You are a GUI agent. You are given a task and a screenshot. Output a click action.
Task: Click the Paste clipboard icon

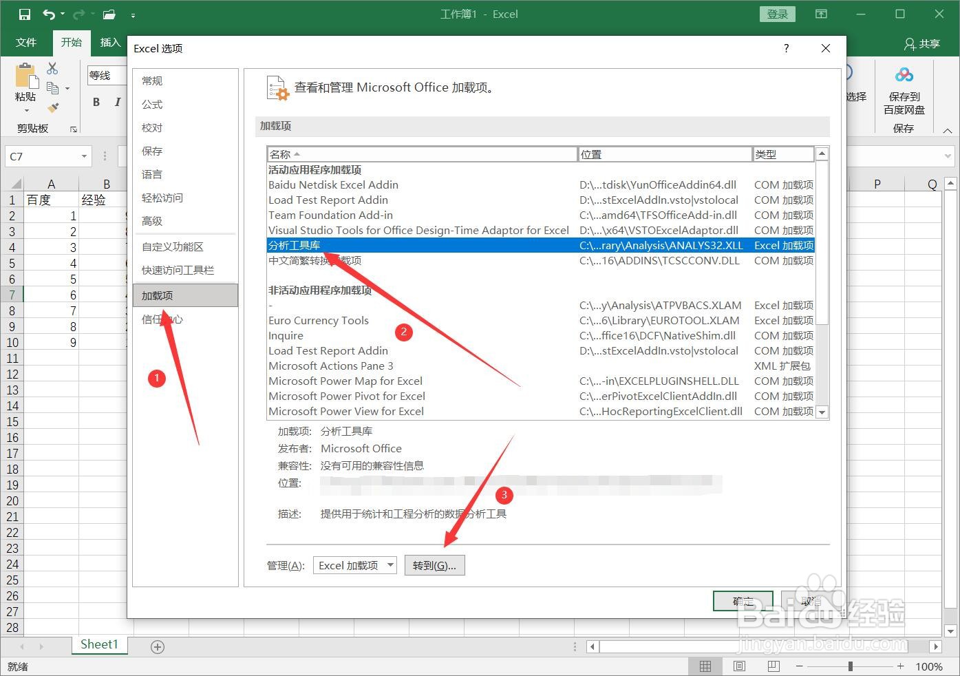click(25, 76)
